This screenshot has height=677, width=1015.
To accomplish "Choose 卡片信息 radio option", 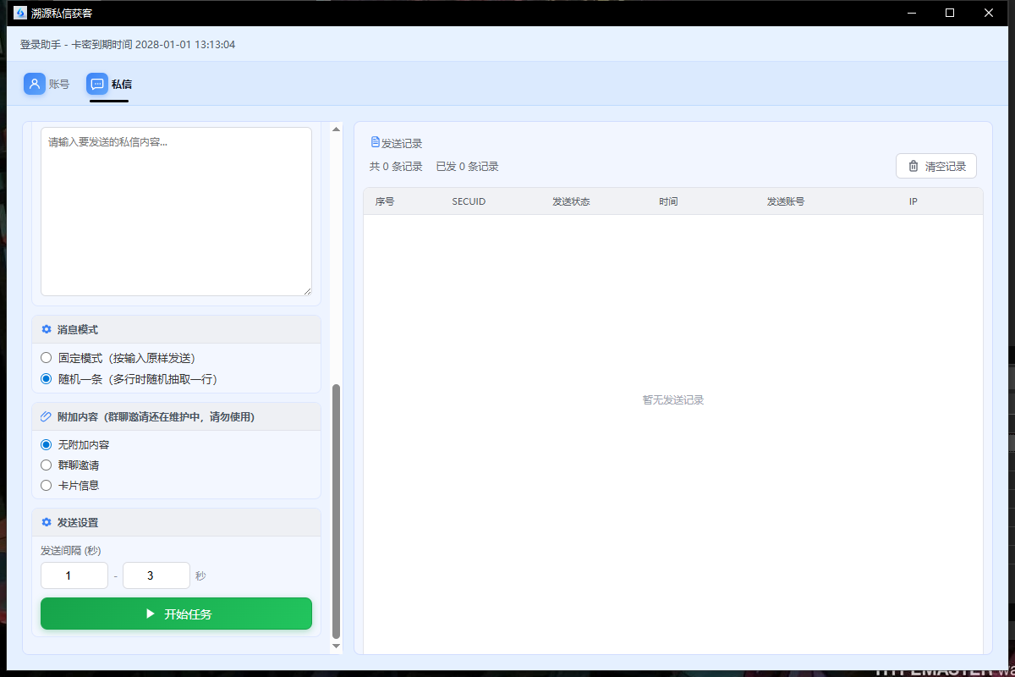I will (x=47, y=485).
